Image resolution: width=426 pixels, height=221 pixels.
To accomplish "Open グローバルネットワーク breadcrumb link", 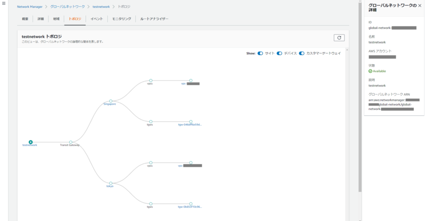I will tap(68, 7).
